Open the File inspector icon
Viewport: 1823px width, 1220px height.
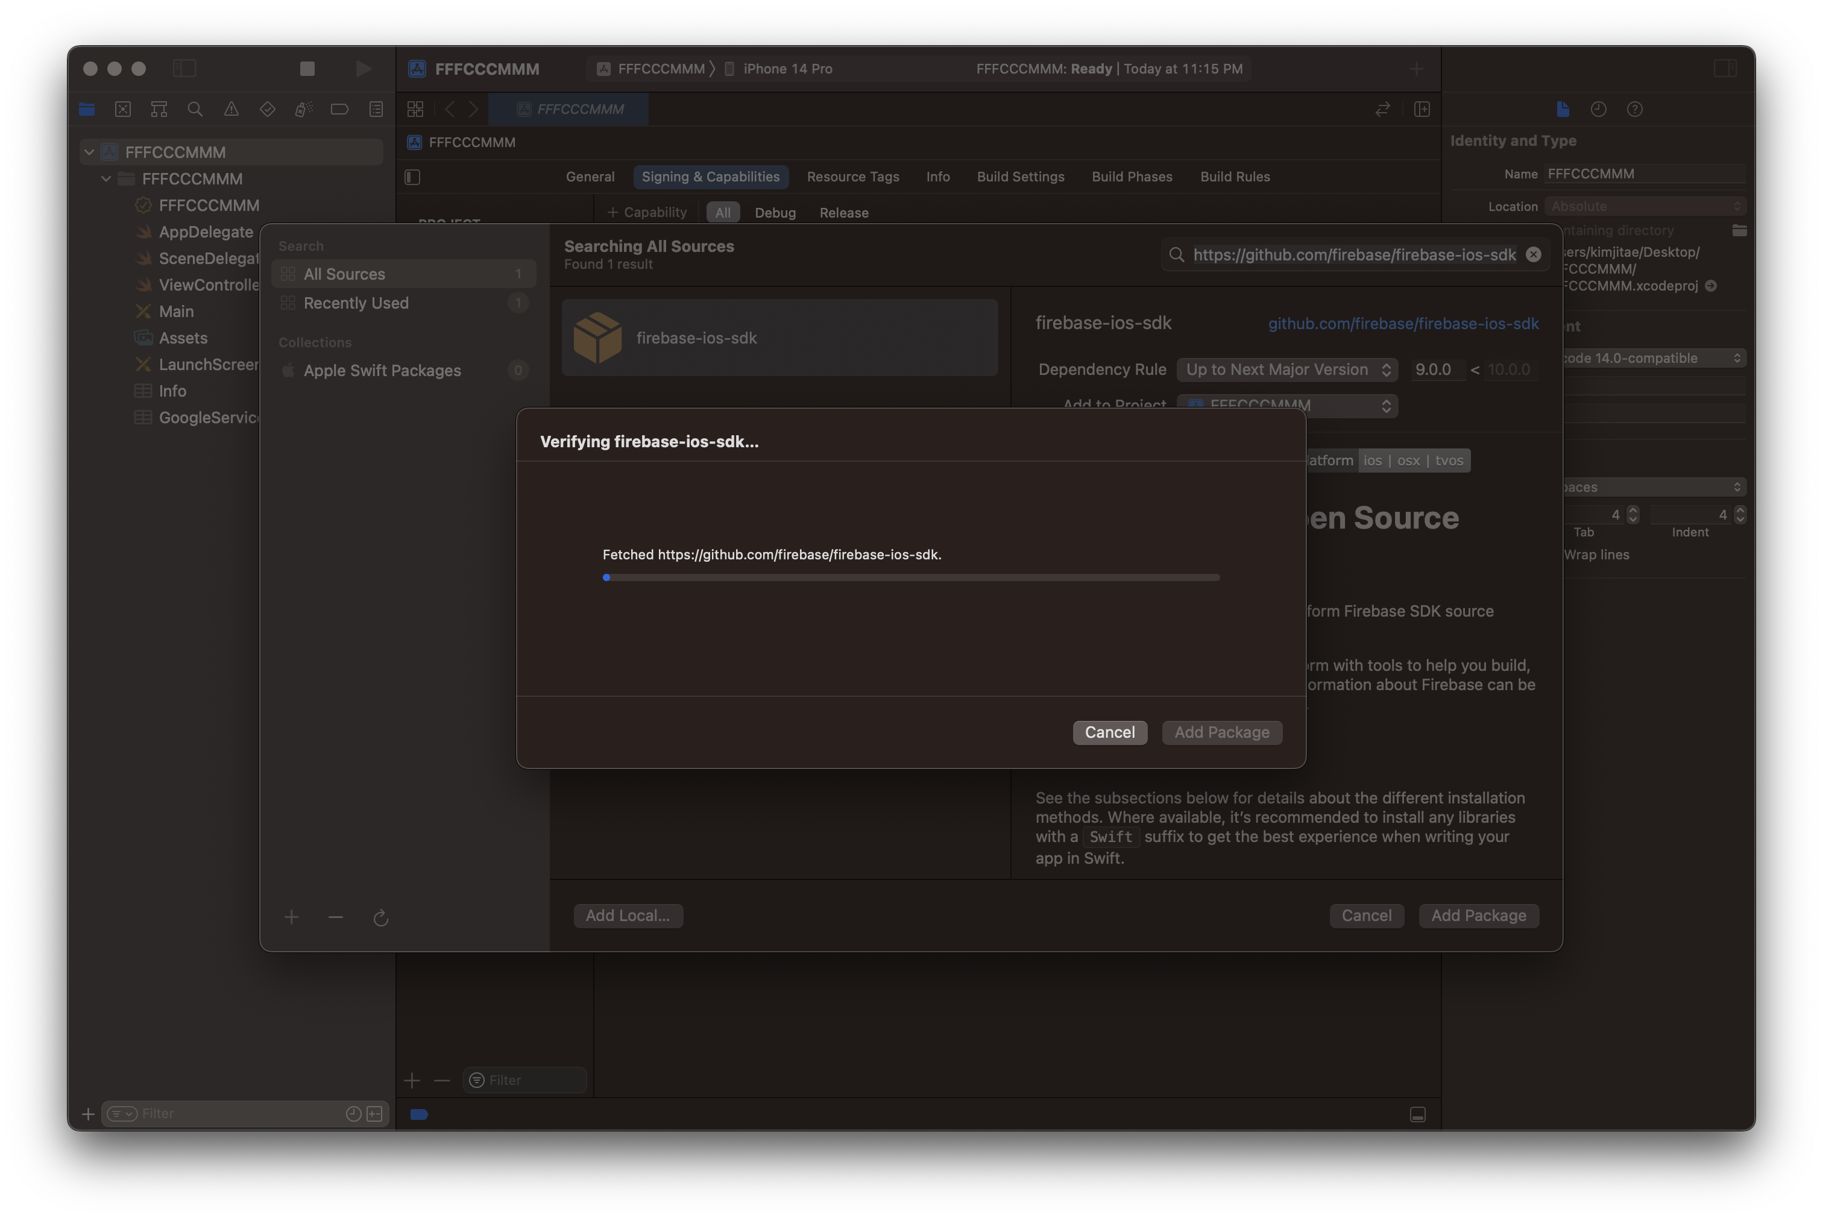(x=1563, y=109)
